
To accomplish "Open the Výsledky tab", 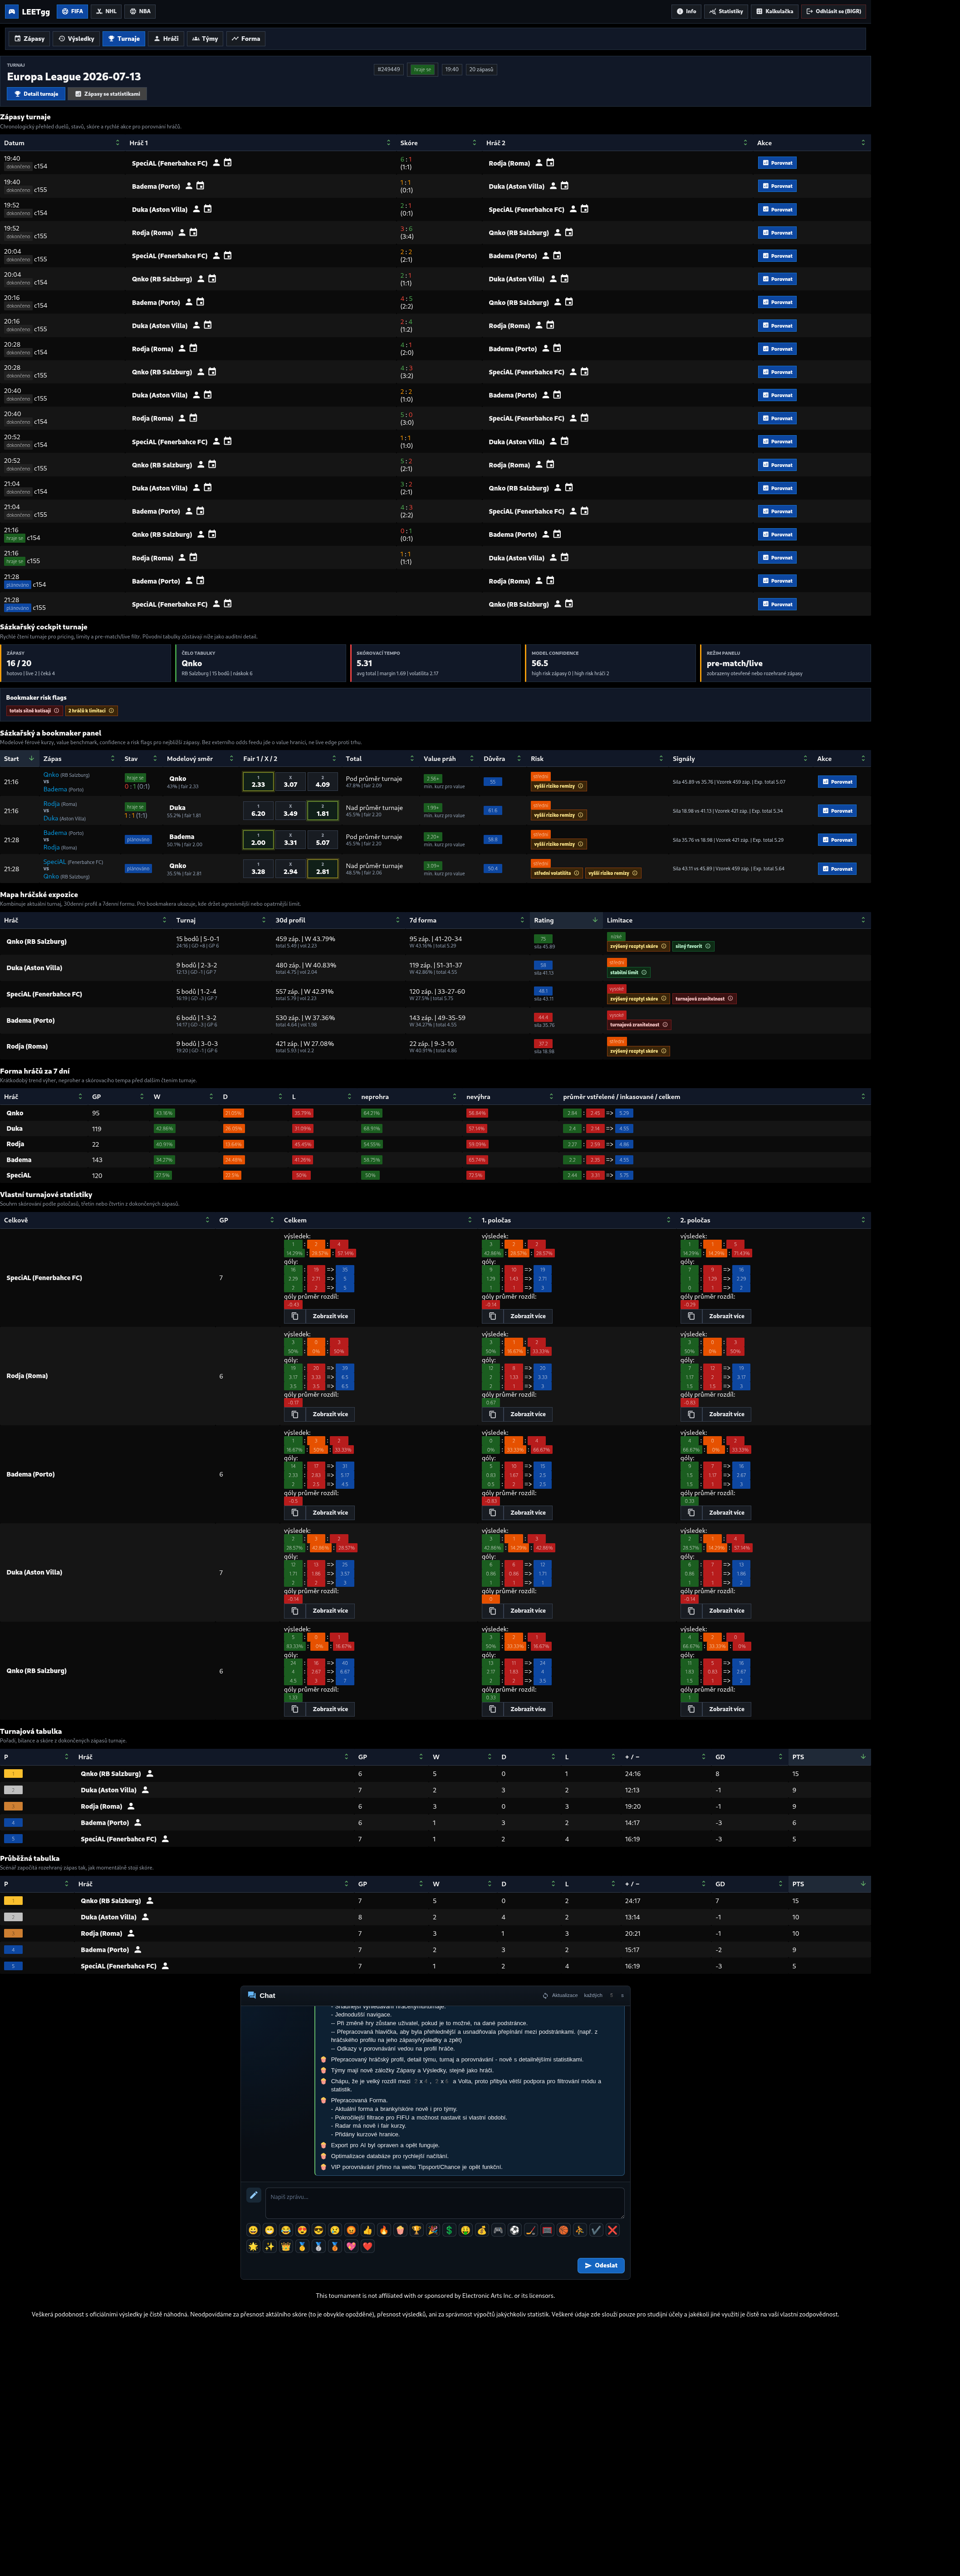I will (76, 39).
